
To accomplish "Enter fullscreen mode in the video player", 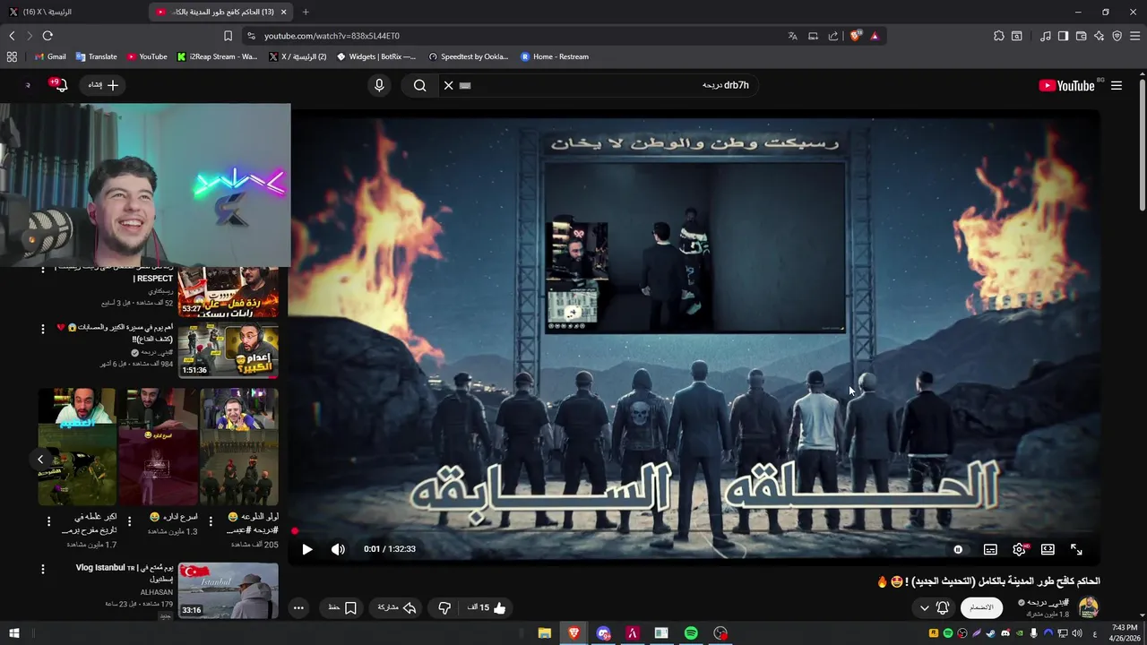I will coord(1076,549).
